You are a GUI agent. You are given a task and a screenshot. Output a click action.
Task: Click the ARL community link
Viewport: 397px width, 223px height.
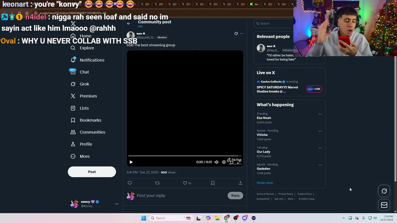[x=141, y=27]
